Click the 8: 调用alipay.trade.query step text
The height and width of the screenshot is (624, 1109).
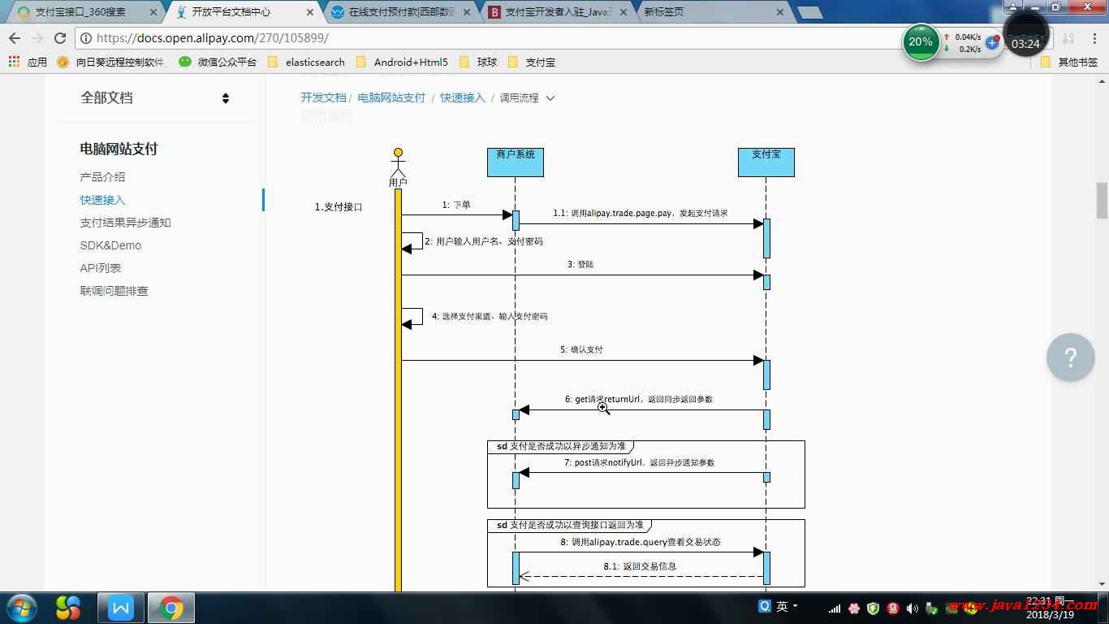(x=640, y=542)
